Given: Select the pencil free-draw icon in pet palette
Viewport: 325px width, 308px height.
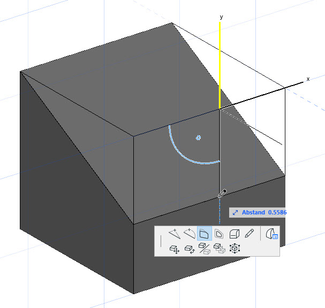Looking at the screenshot, I should tap(250, 233).
